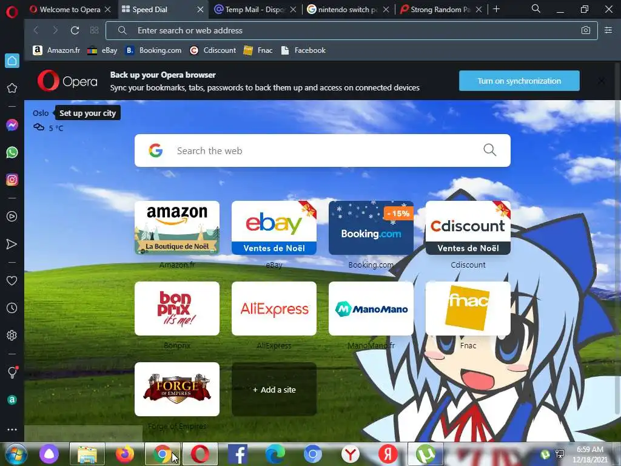Open File Explorer from the taskbar
The height and width of the screenshot is (466, 621).
pyautogui.click(x=87, y=454)
